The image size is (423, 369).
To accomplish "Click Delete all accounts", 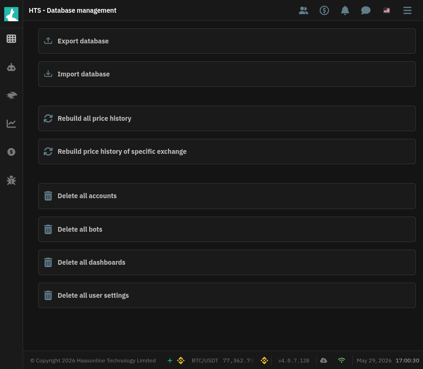I will [x=227, y=196].
